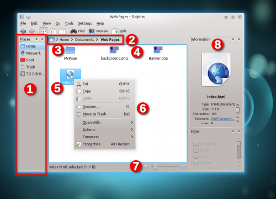The width and height of the screenshot is (276, 199).
Task: Tick the Video filter checkbox
Action: 196,156
